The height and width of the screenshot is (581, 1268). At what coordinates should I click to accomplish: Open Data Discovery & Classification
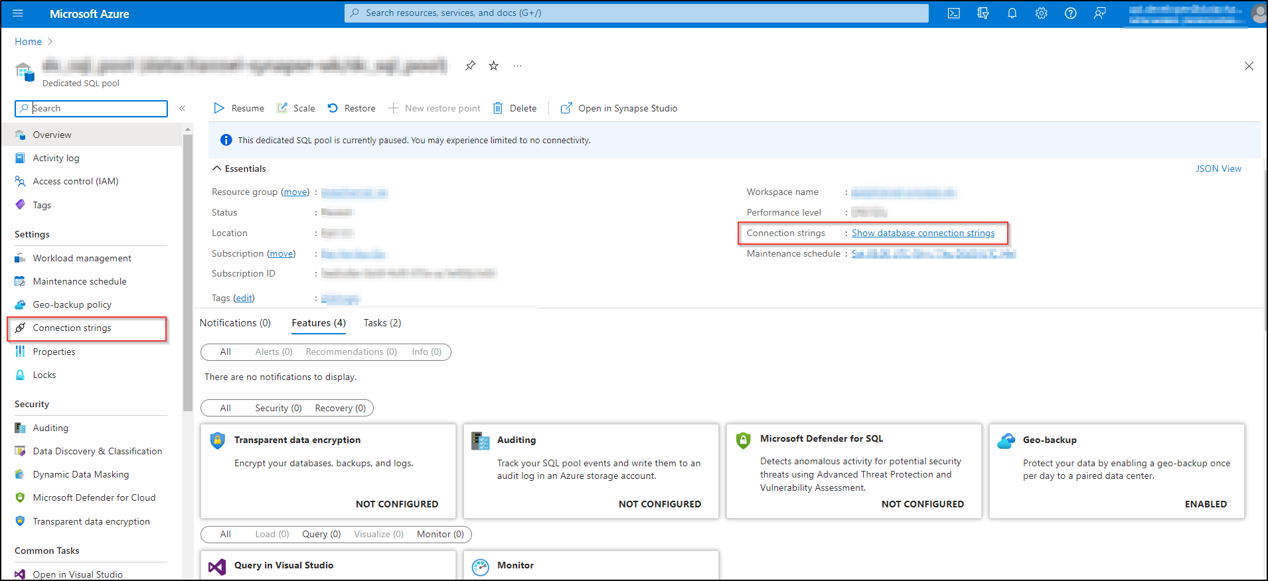pos(92,451)
